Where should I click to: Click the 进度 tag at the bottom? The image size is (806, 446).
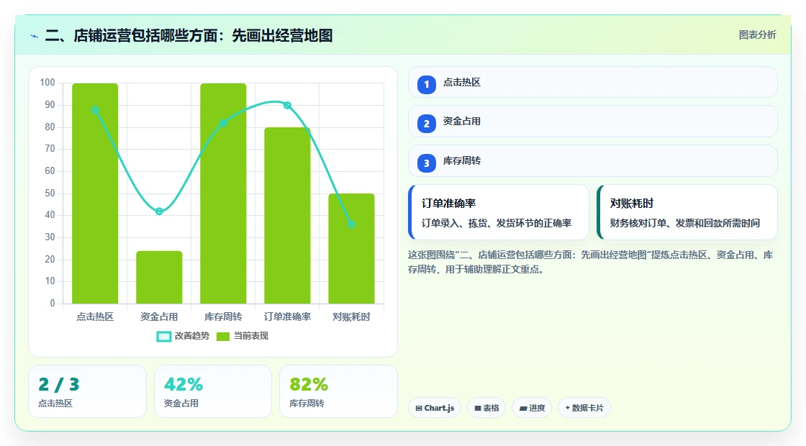click(532, 408)
